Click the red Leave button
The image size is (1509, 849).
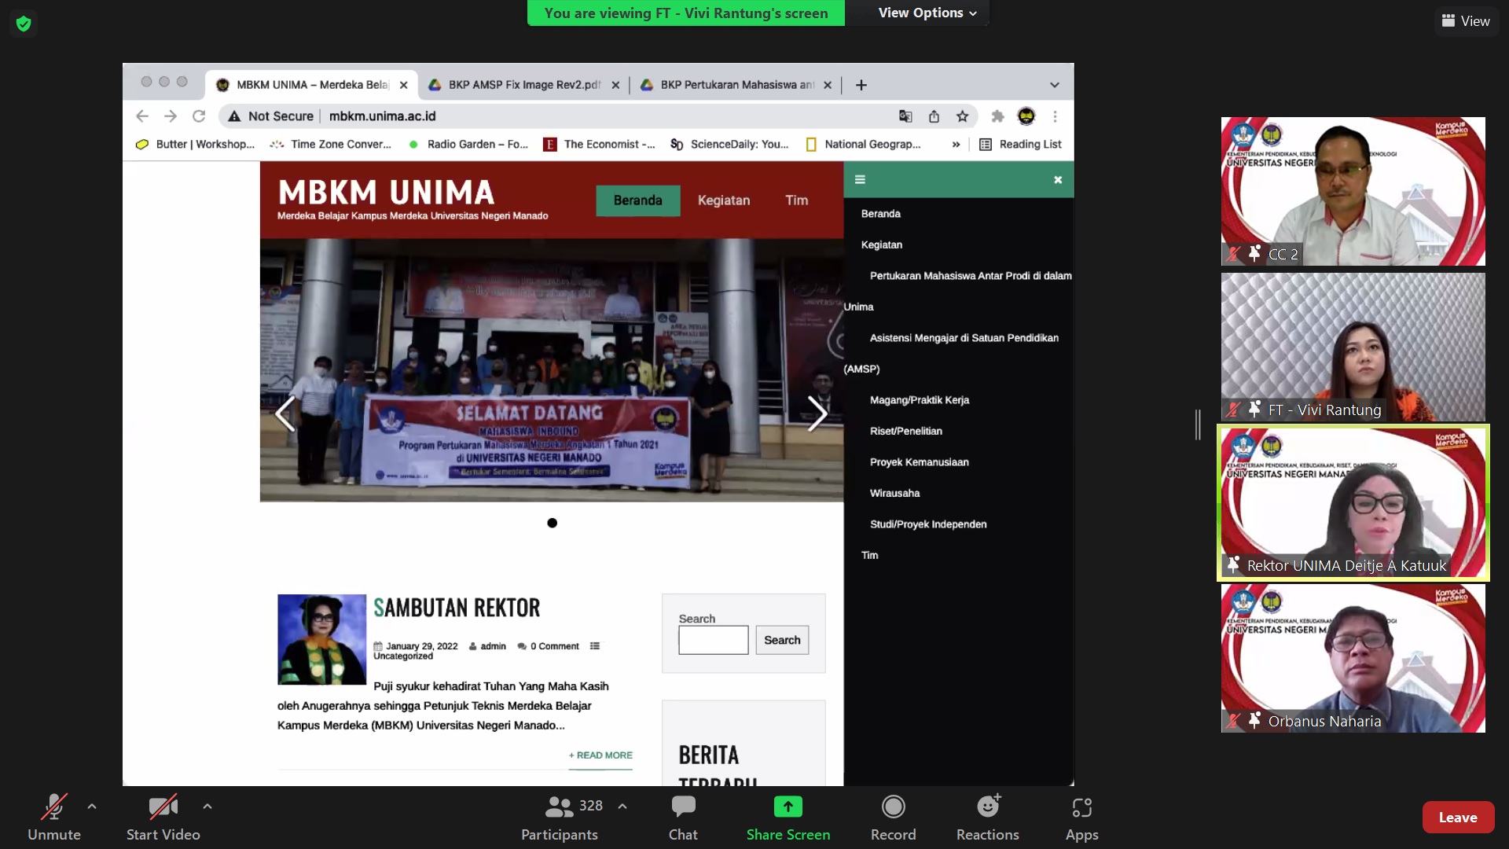(1458, 818)
